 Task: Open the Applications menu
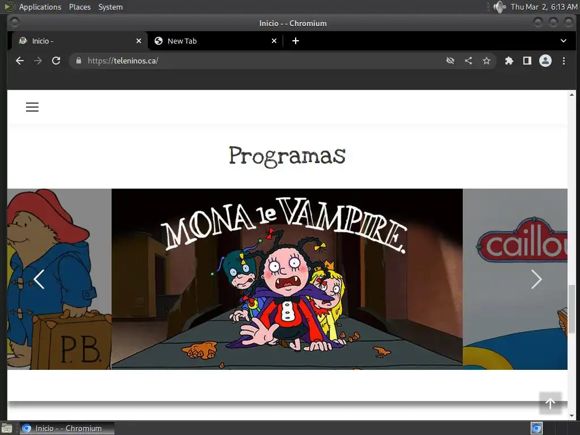pos(40,7)
